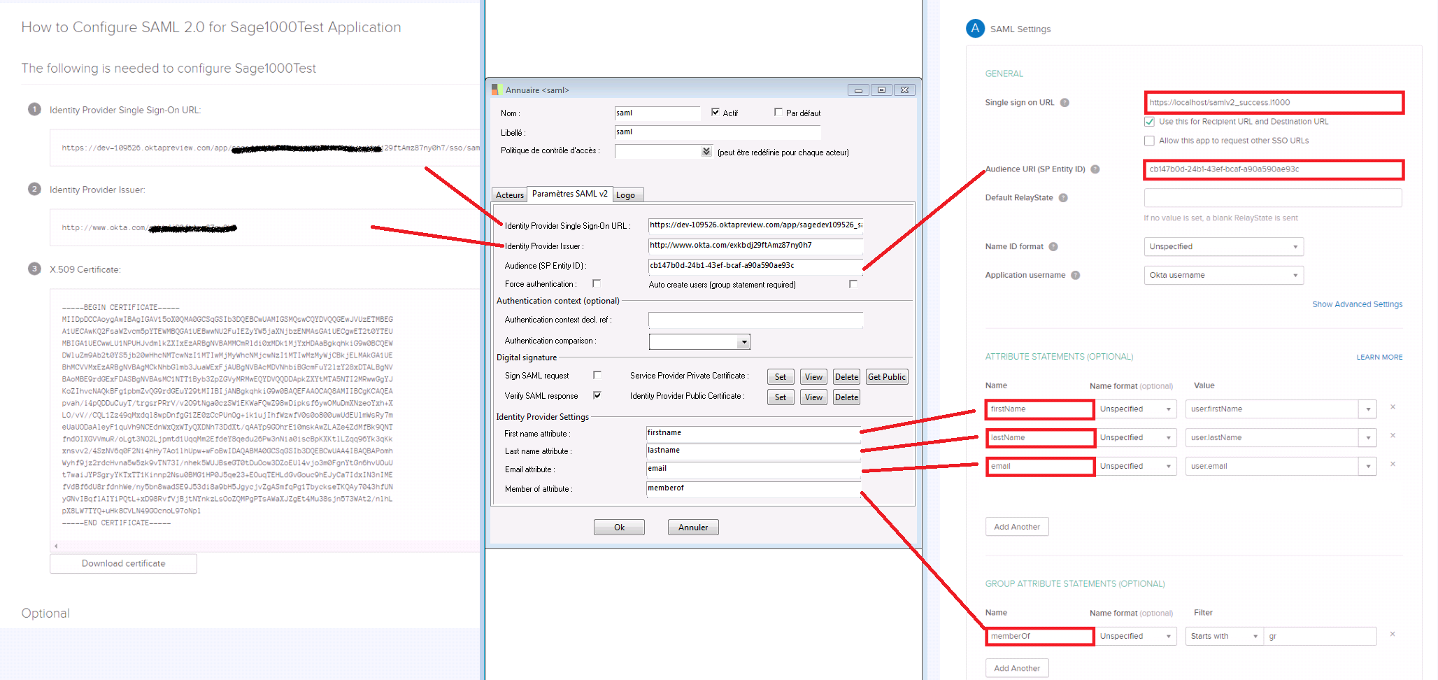Remove the memberOf group attribute row
Viewport: 1438px width, 680px height.
click(1393, 635)
